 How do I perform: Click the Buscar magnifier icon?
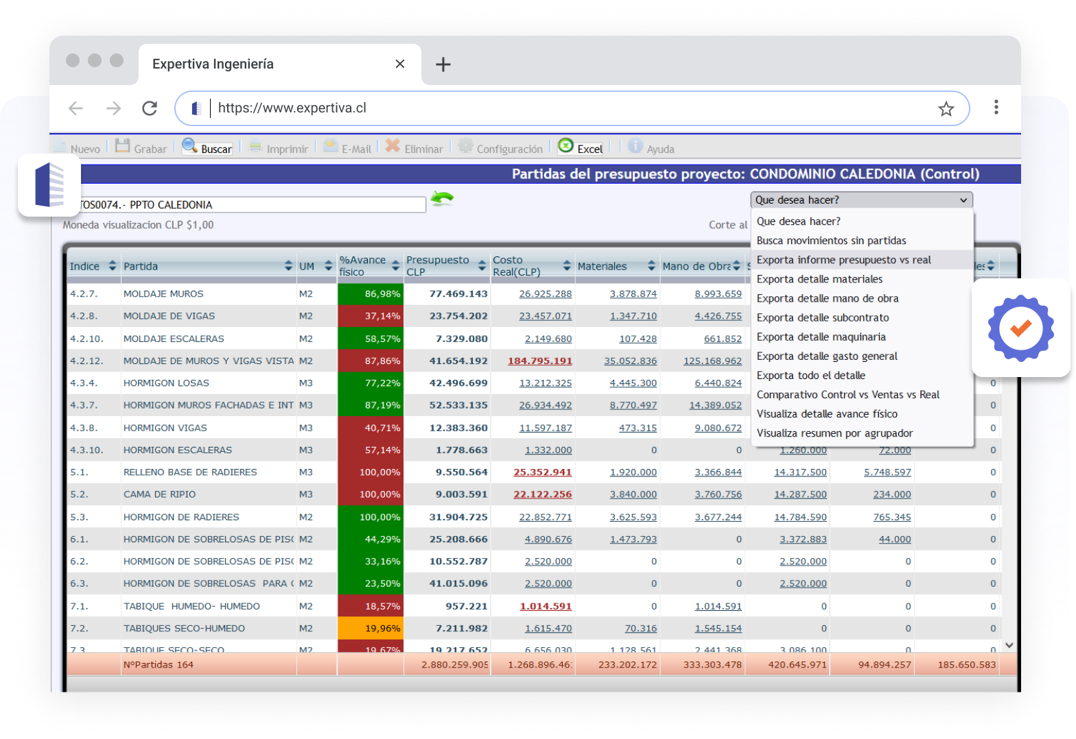(x=189, y=146)
